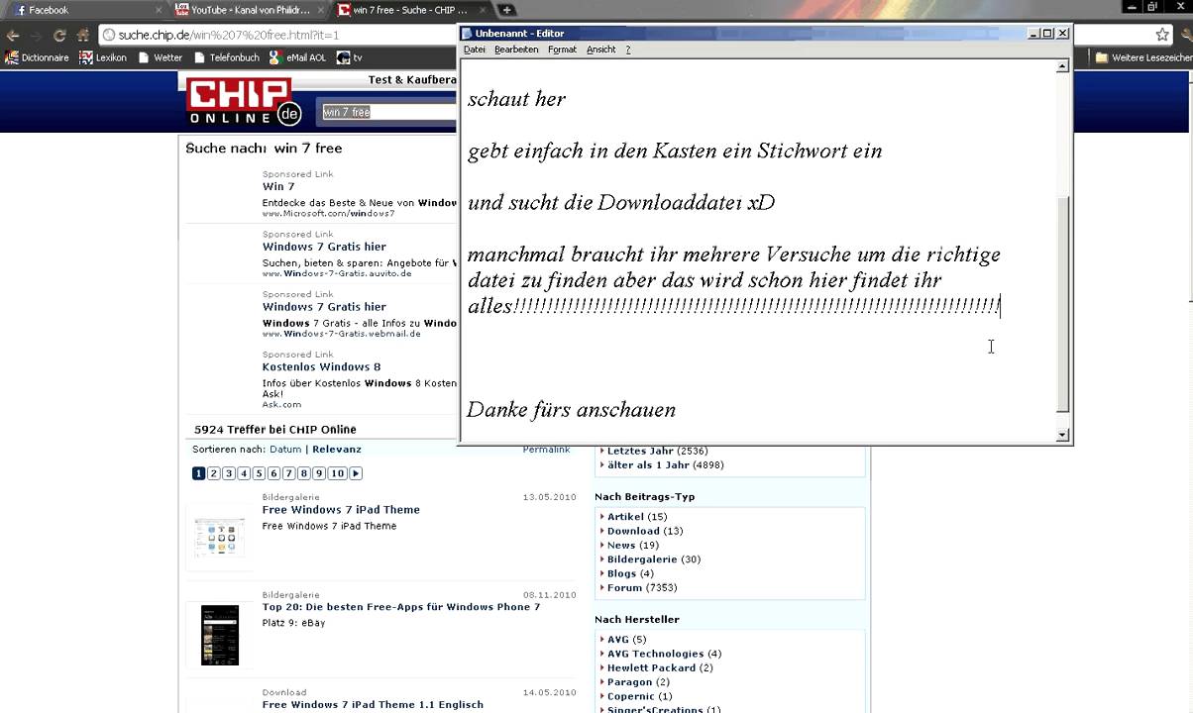Click the Editor vertical scrollbar thumb

(1062, 305)
